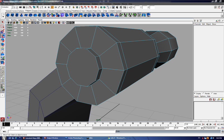The width and height of the screenshot is (224, 140).
Task: Click the play forward button
Action: click(211, 124)
